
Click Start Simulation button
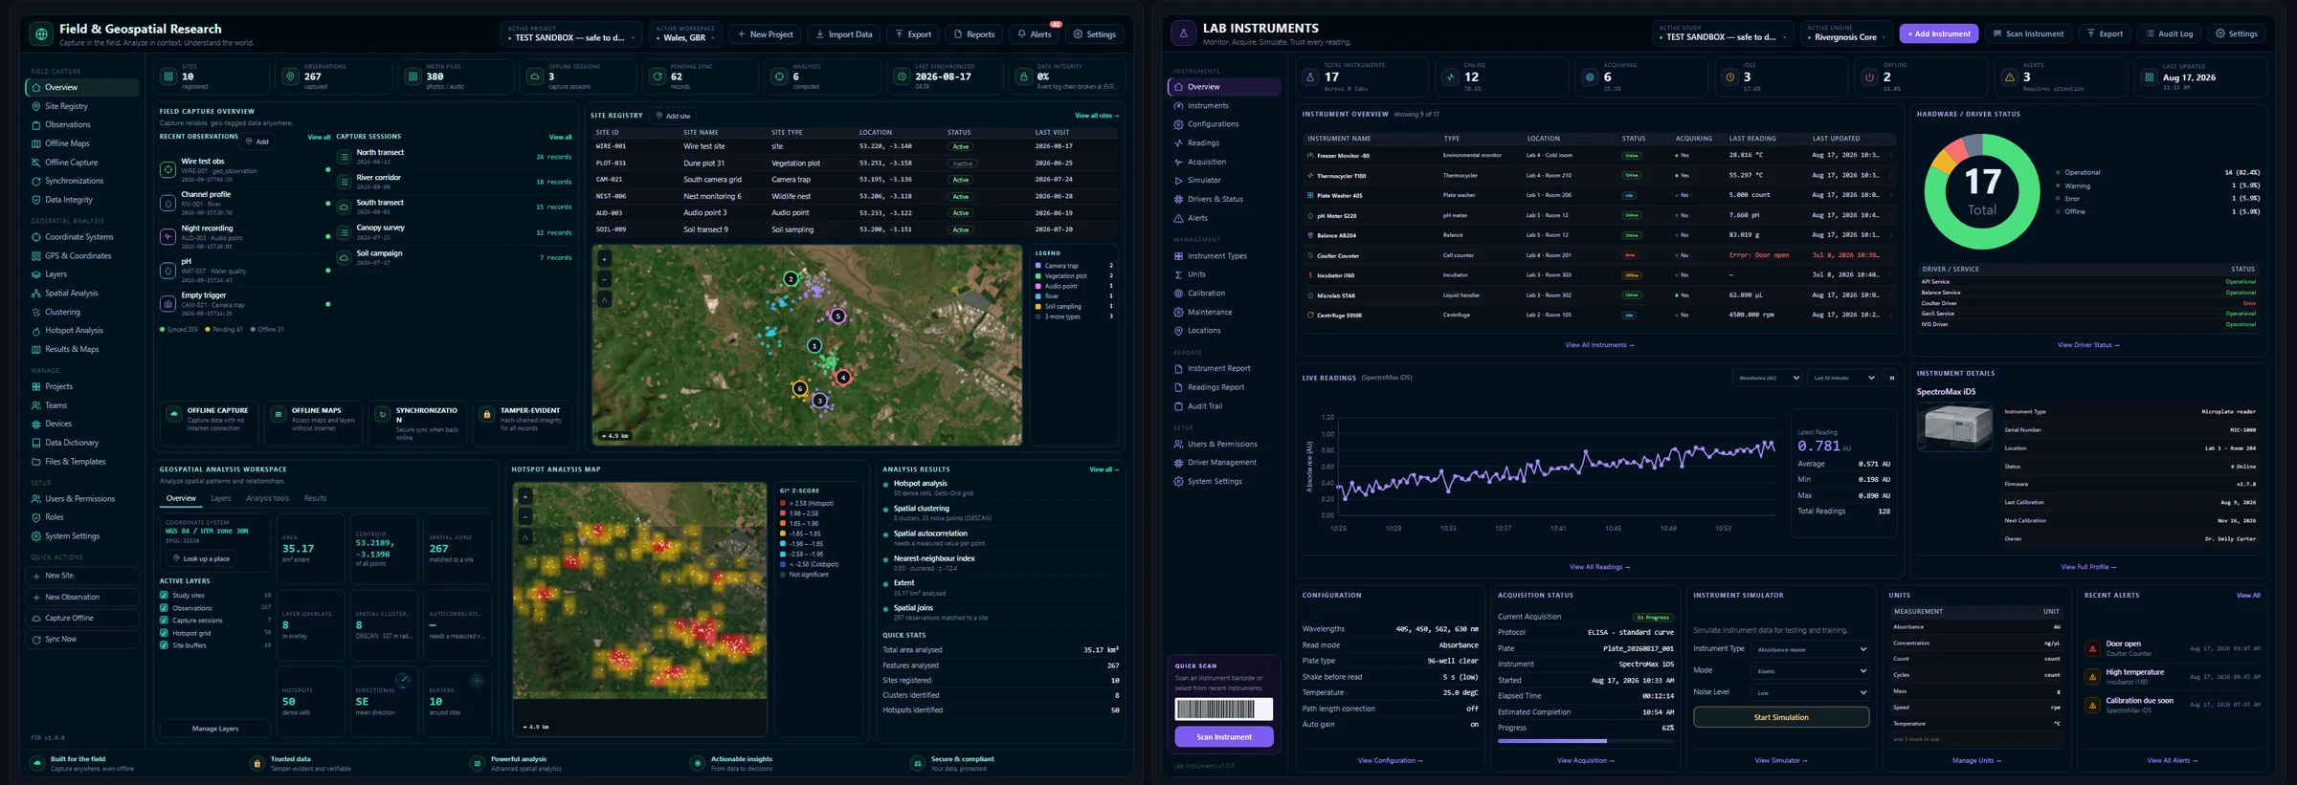[x=1781, y=717]
